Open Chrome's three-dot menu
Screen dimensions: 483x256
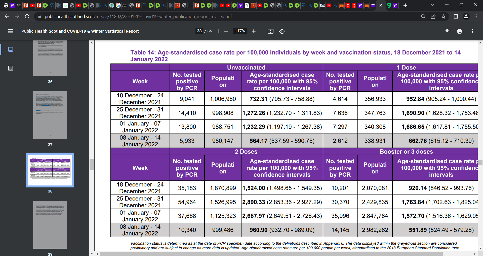click(x=476, y=16)
